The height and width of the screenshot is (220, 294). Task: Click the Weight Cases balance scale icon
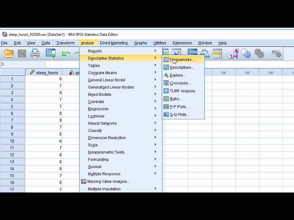coord(204,53)
